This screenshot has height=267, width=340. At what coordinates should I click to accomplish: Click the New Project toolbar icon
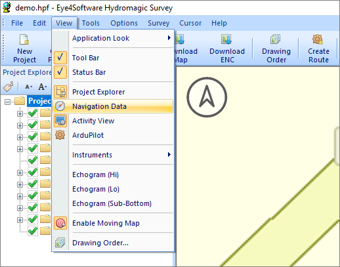pyautogui.click(x=24, y=39)
